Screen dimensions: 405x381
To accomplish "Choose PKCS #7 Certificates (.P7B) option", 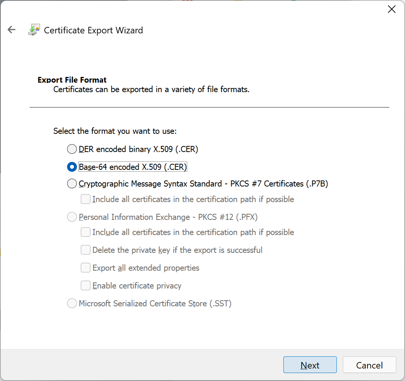I will [72, 183].
